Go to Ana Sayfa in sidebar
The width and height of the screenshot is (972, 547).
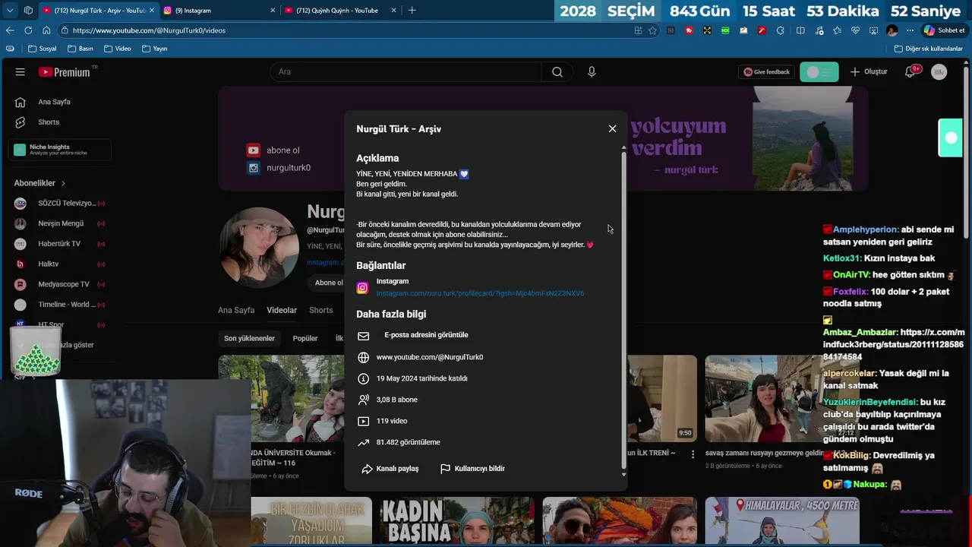54,102
